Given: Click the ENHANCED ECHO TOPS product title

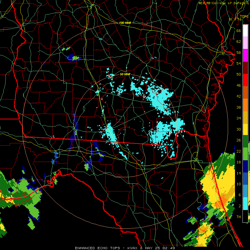Looking at the screenshot, I should tap(97, 248).
